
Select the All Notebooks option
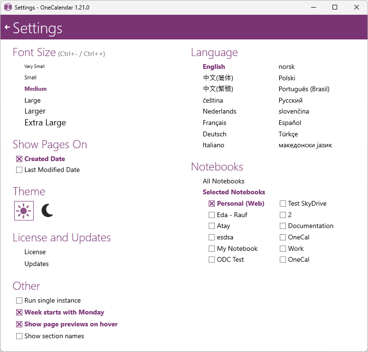(223, 181)
